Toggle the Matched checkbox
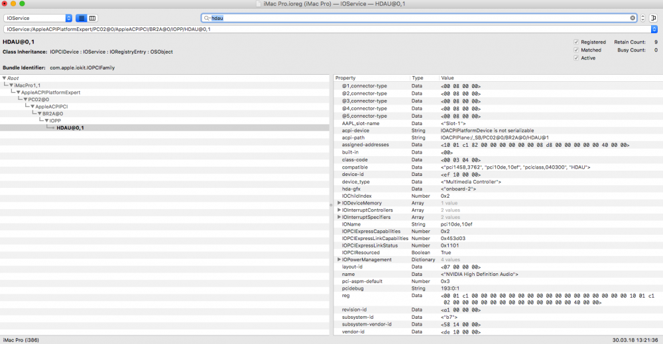This screenshot has height=344, width=663. coord(576,50)
